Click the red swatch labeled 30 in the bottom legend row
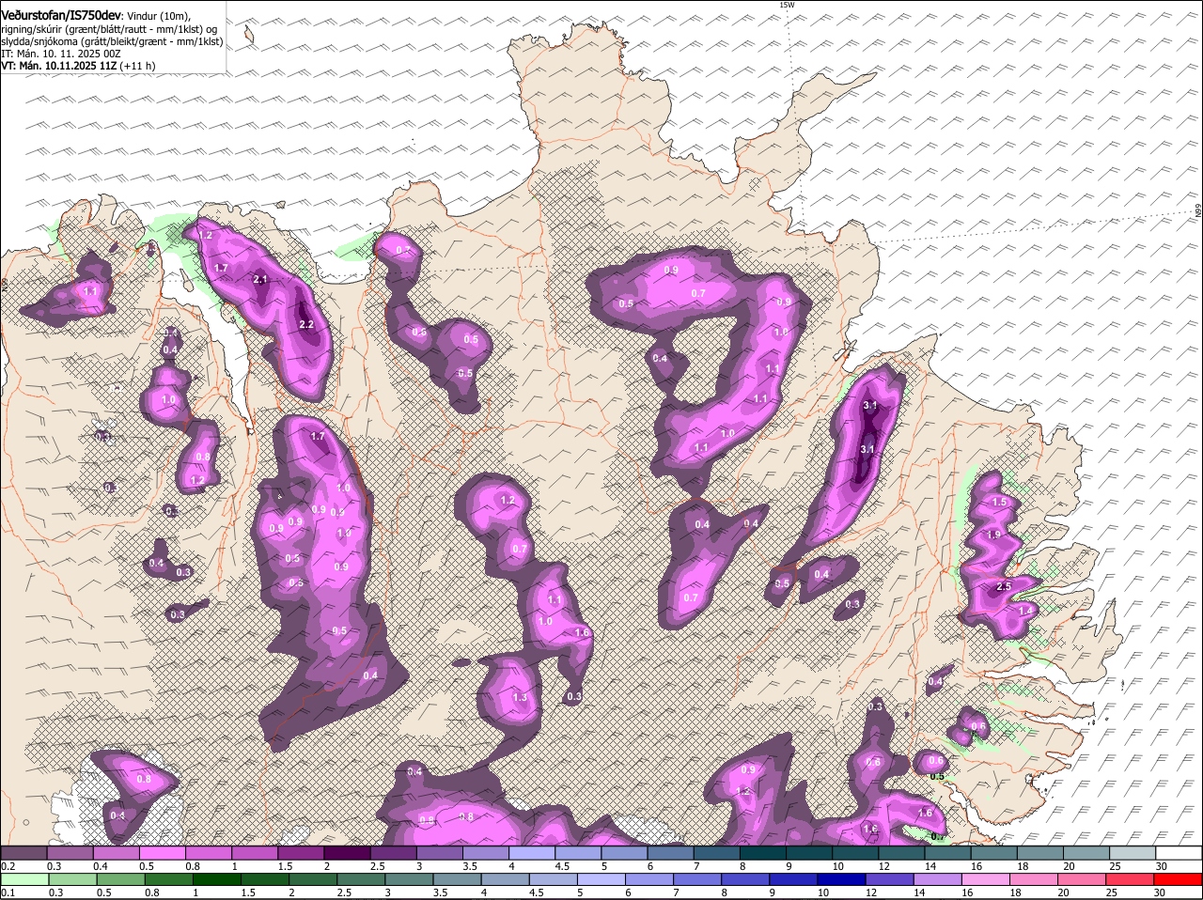Viewport: 1203px width, 900px height. pos(1179,879)
